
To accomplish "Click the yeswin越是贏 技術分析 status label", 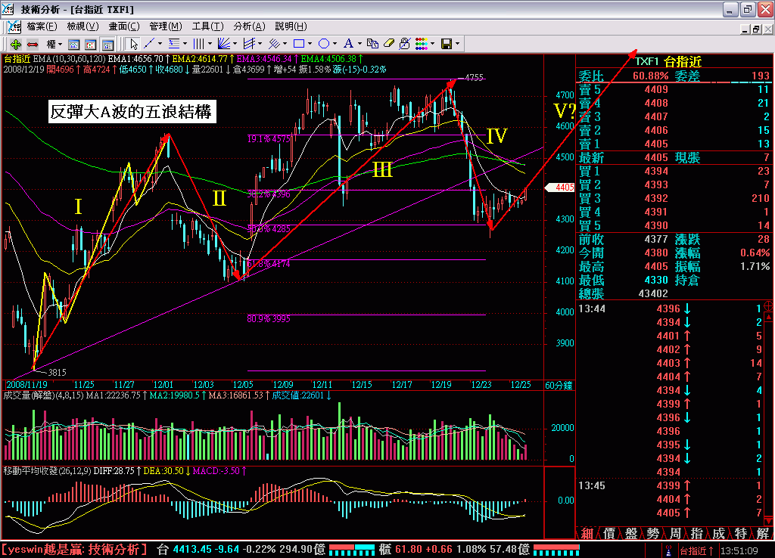I will coord(74,550).
